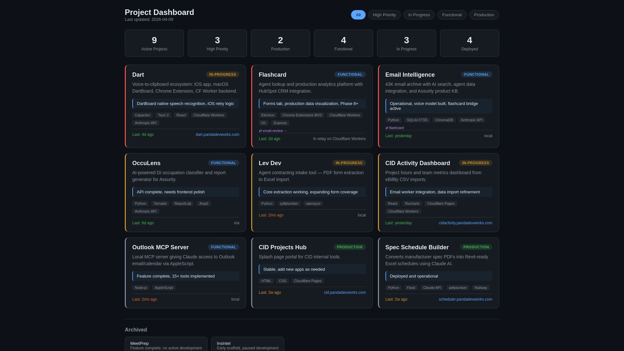Filter by In Progress projects
Screen dimensions: 624x351
419,15
